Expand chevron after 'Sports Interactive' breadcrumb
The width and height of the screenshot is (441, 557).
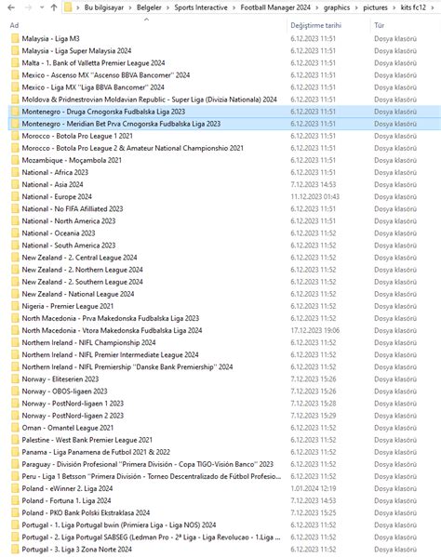234,7
